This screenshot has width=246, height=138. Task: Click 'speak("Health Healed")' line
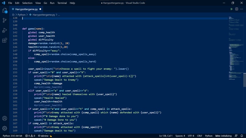click(50, 98)
